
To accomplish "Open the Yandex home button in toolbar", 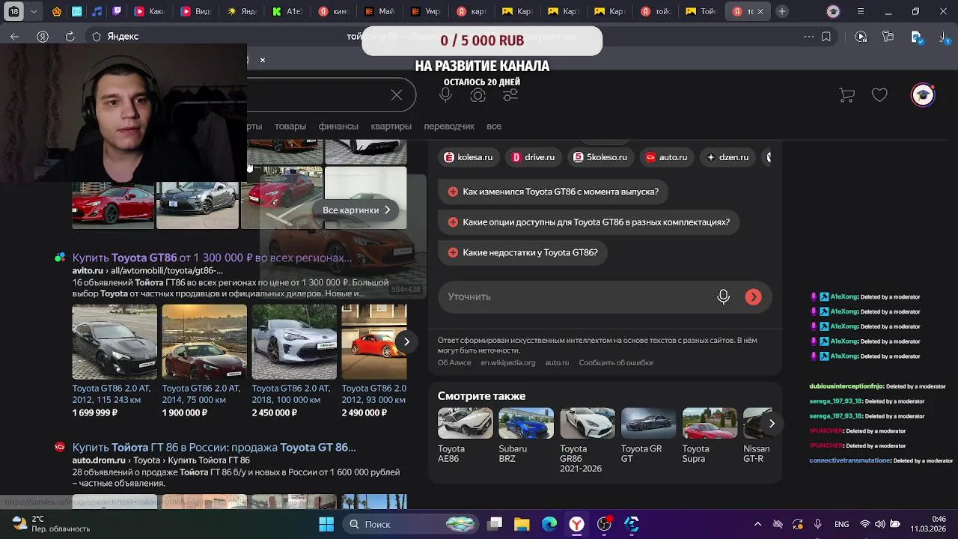I will (43, 36).
